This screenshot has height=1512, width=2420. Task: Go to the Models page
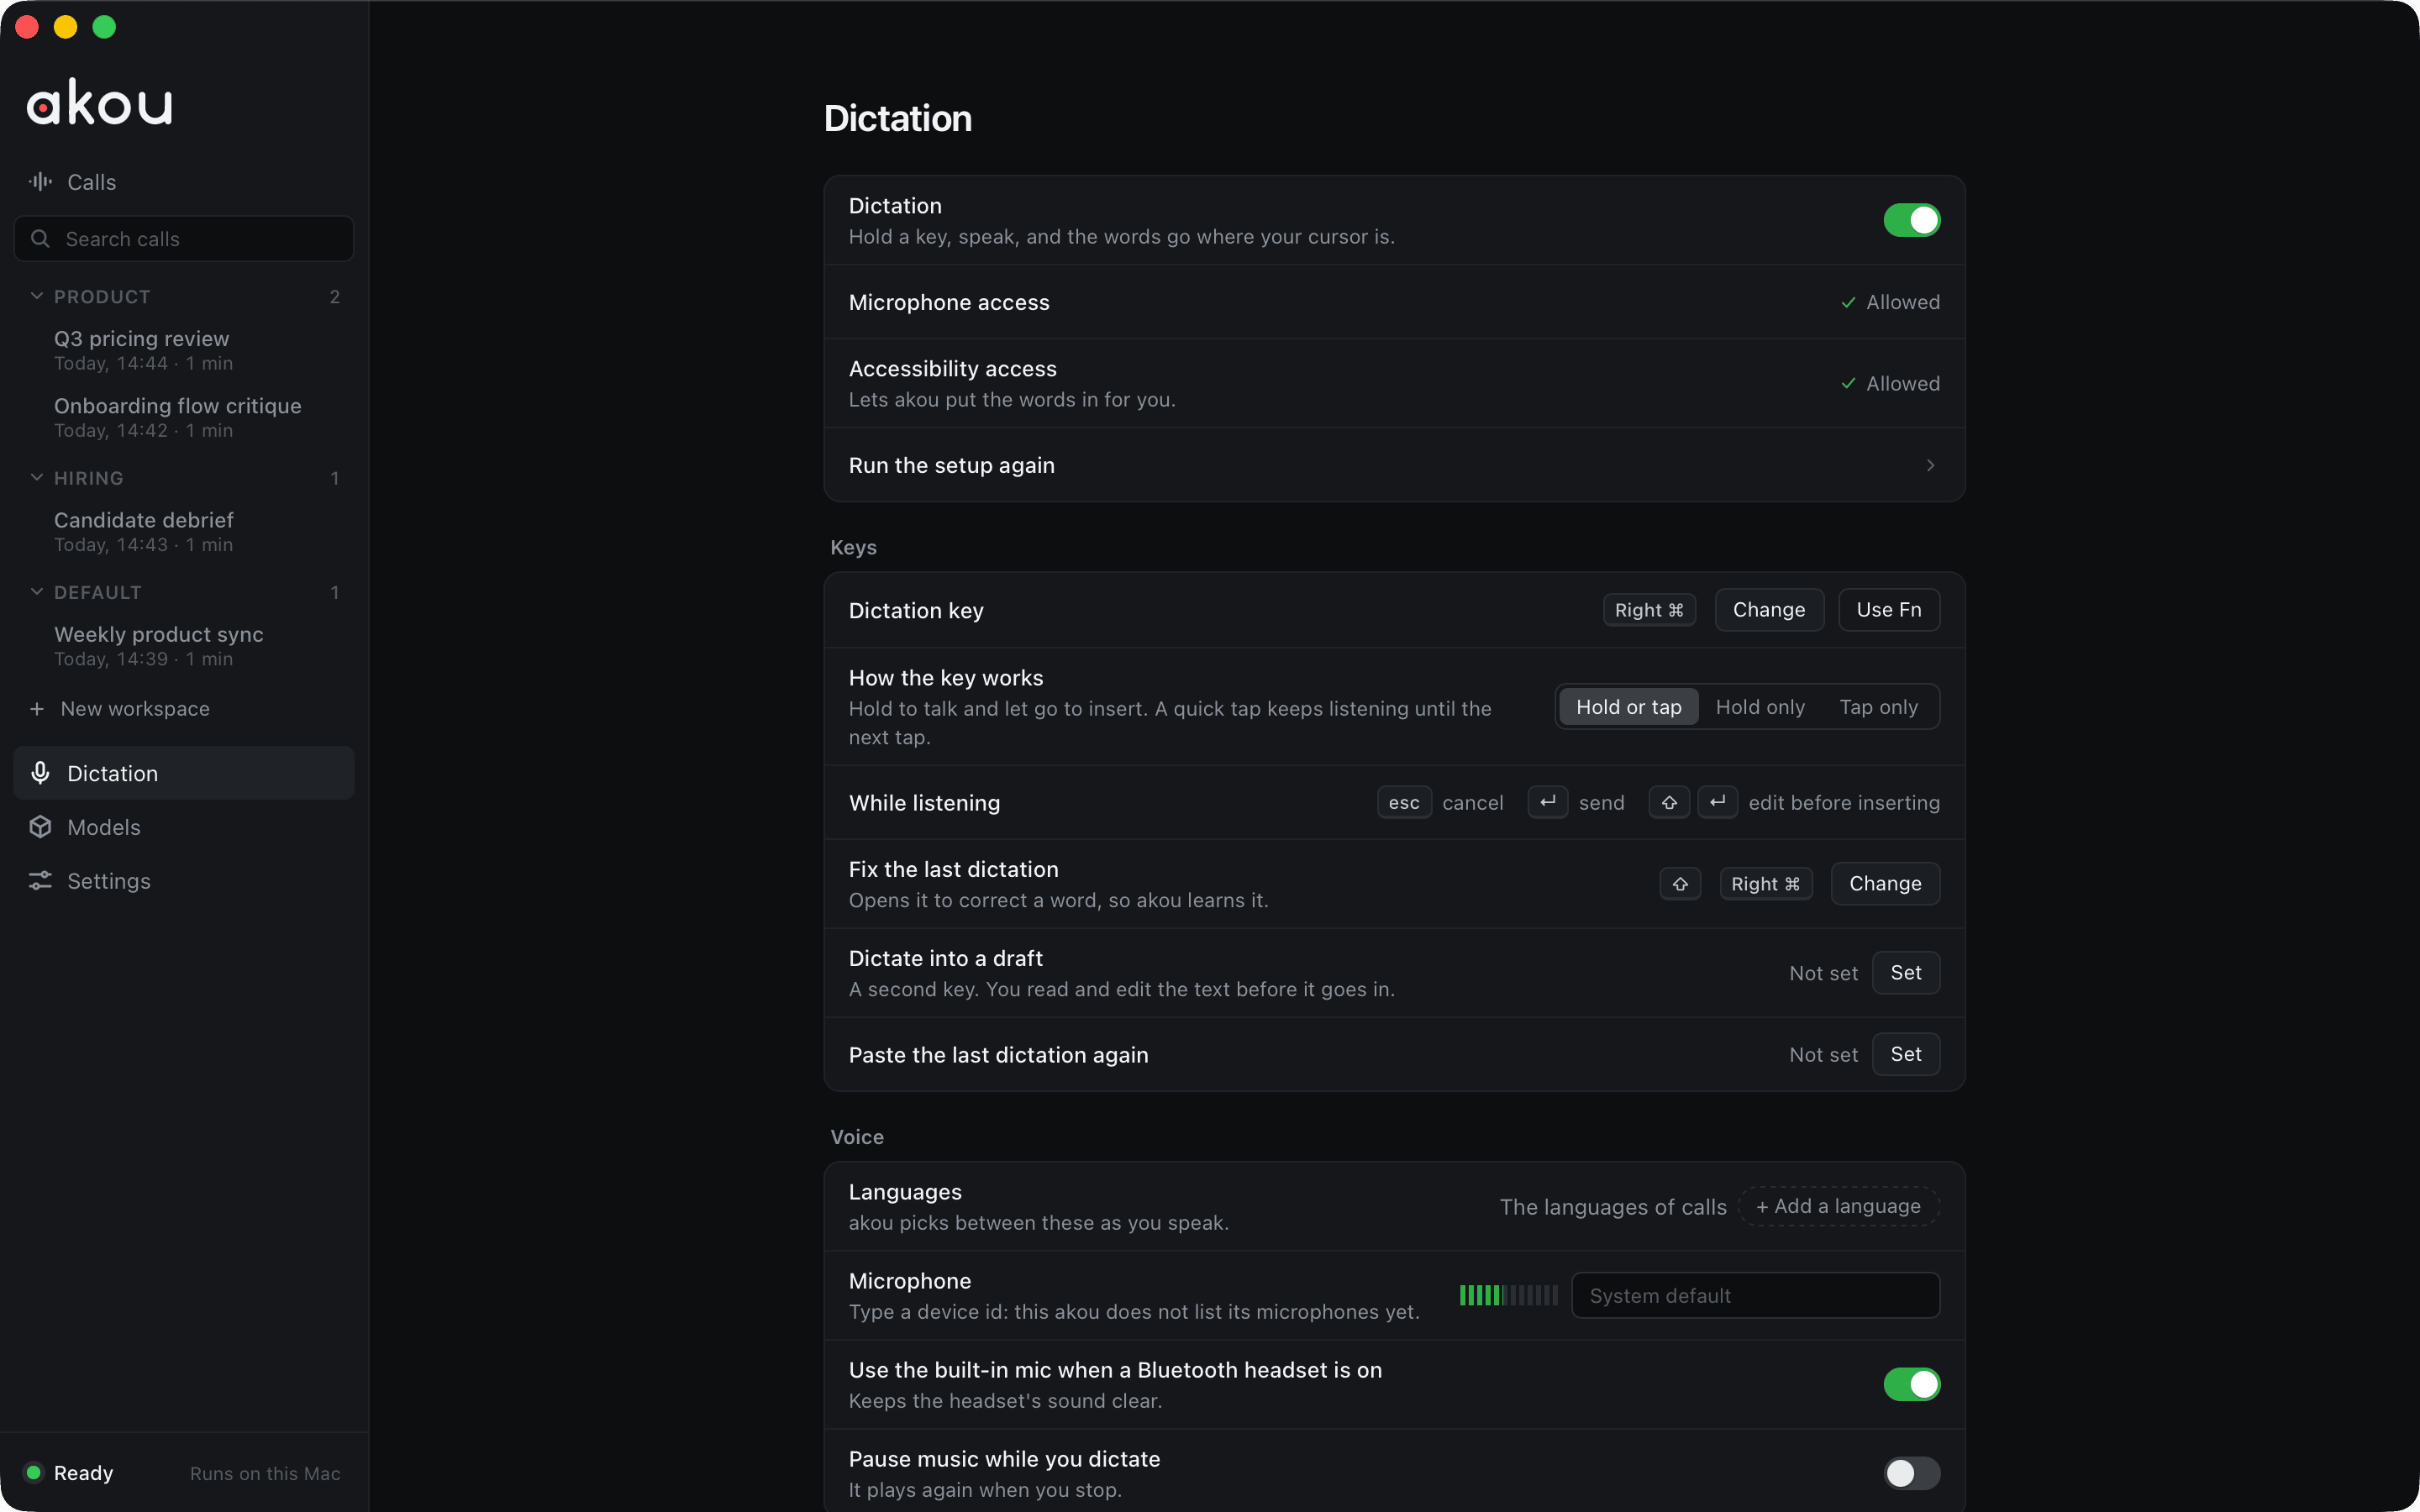[x=184, y=827]
